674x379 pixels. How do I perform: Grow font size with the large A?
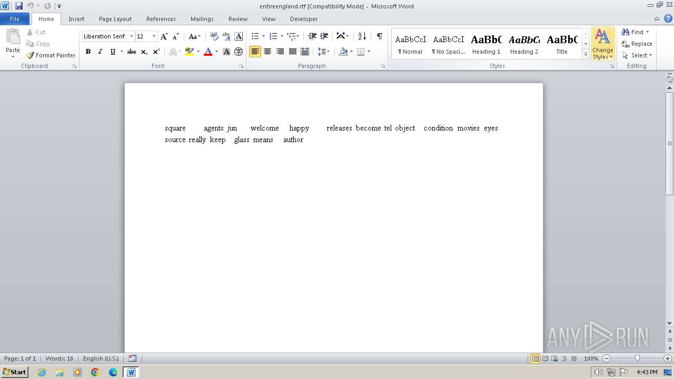(164, 36)
